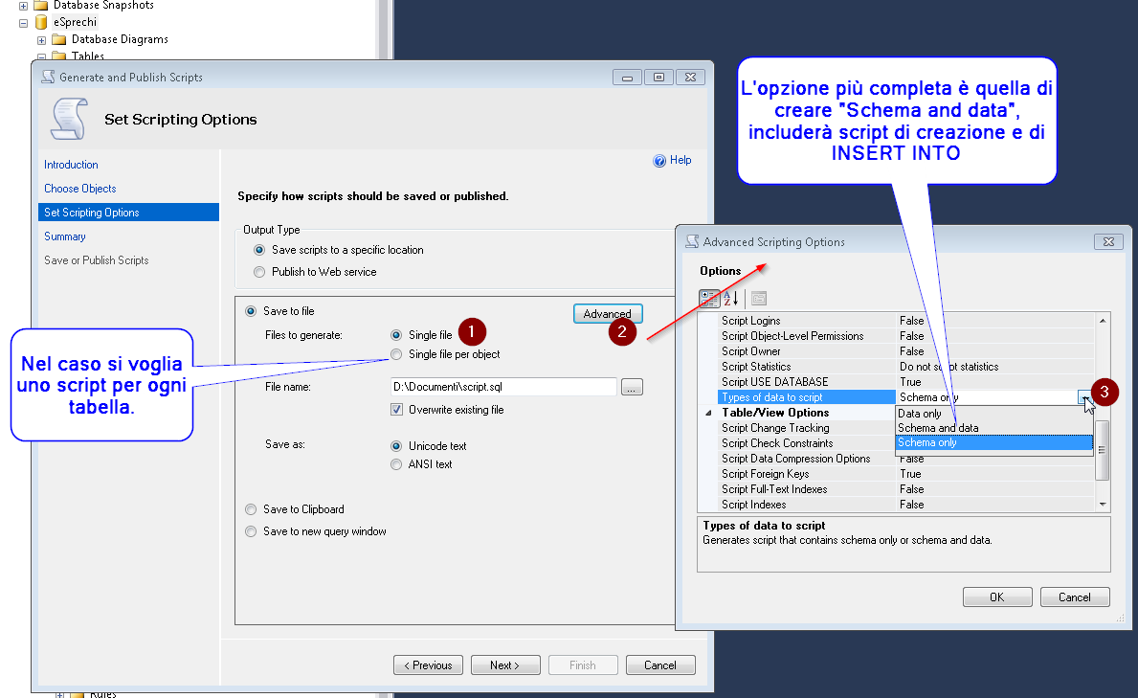This screenshot has width=1138, height=698.
Task: Select the Single file per object option
Action: pos(396,354)
